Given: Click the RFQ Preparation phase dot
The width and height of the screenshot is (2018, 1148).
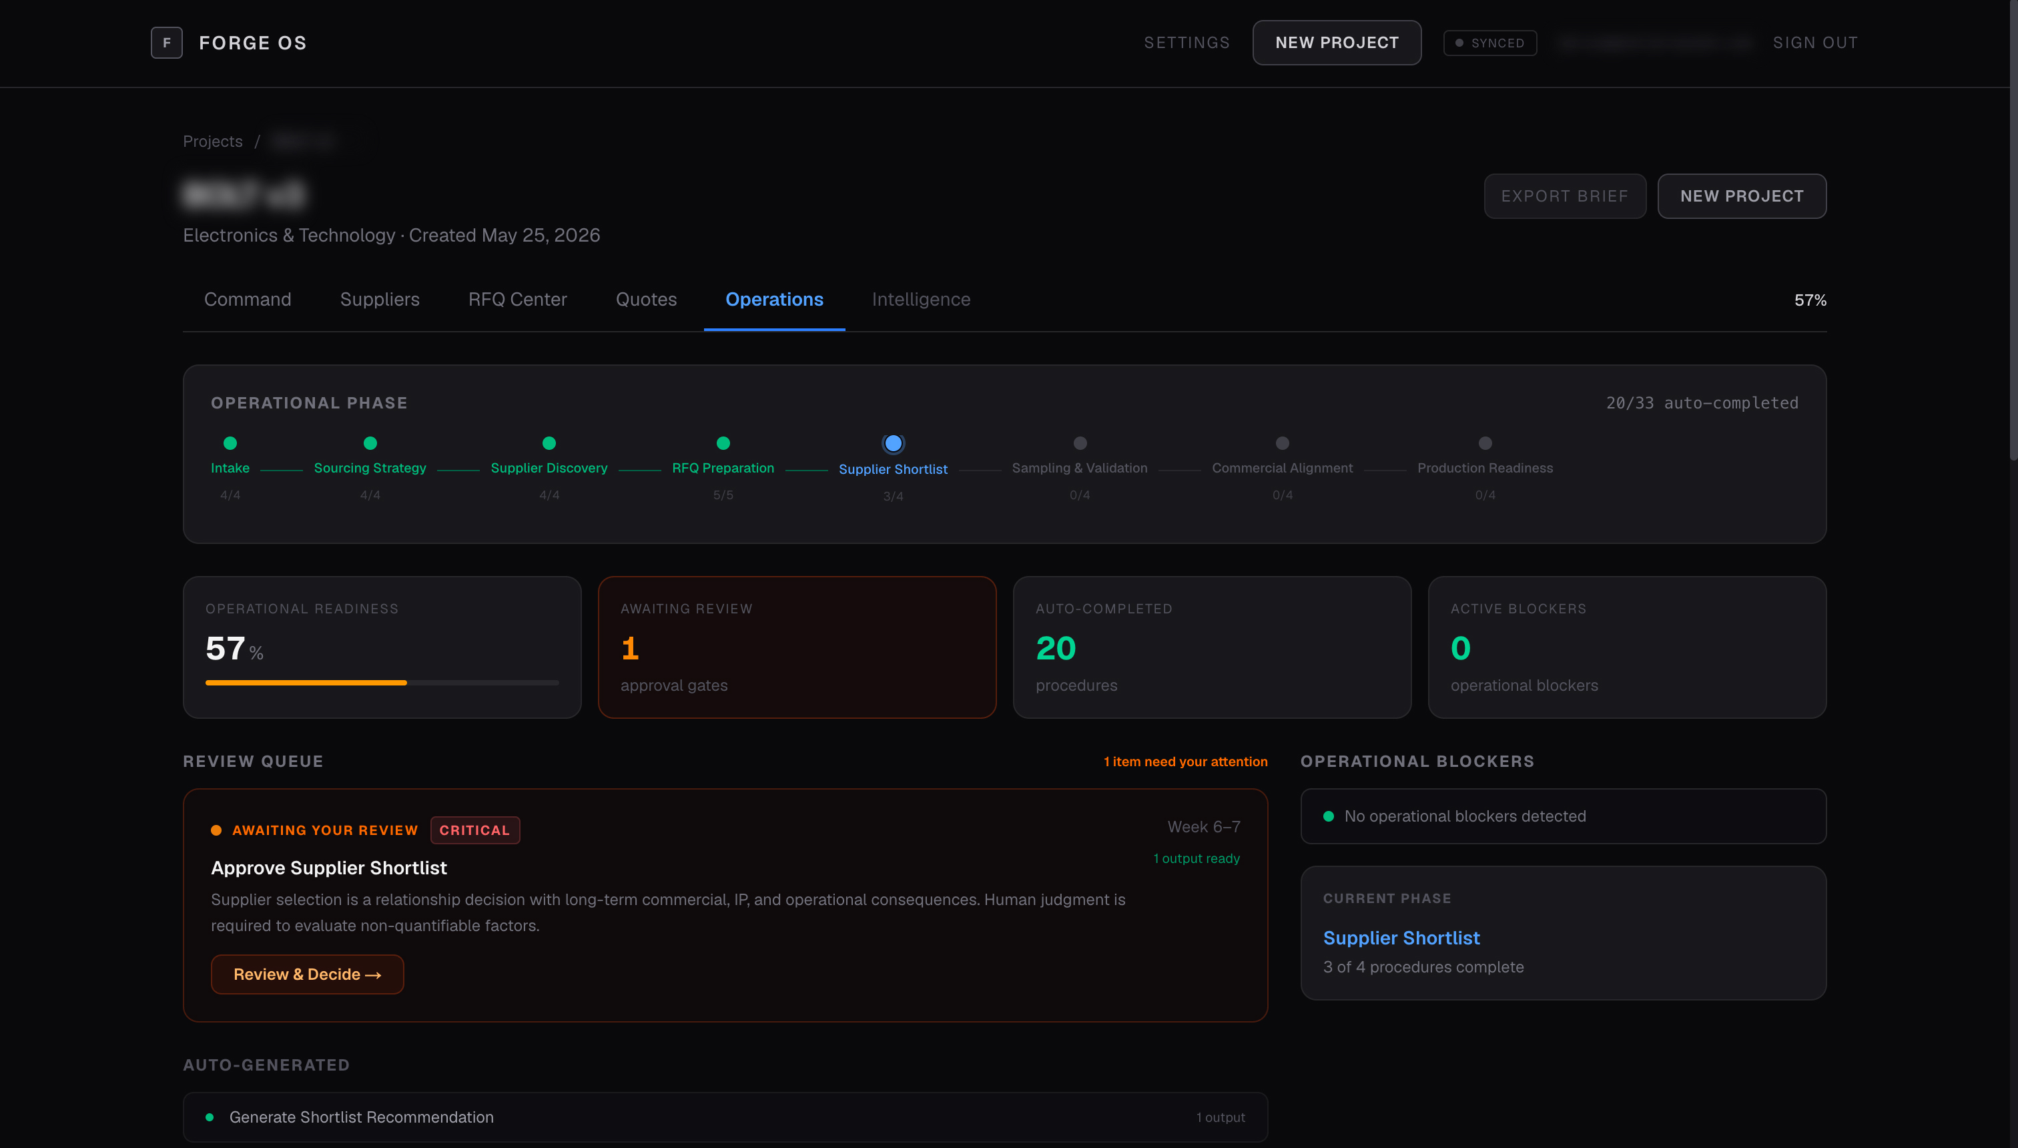Looking at the screenshot, I should tap(723, 443).
